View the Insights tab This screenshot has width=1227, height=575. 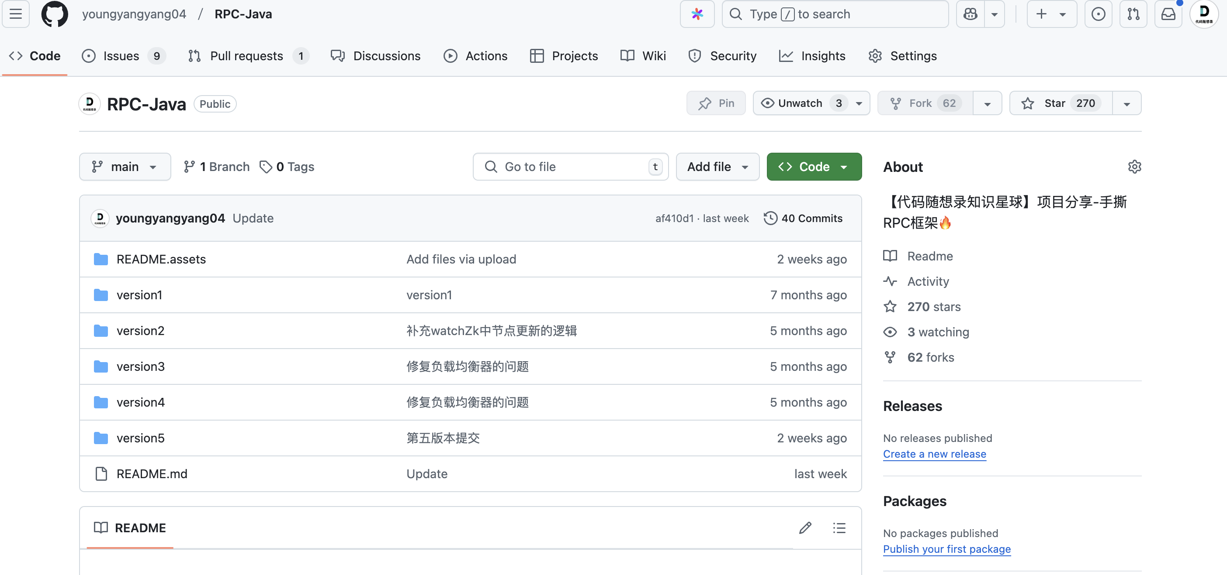812,56
